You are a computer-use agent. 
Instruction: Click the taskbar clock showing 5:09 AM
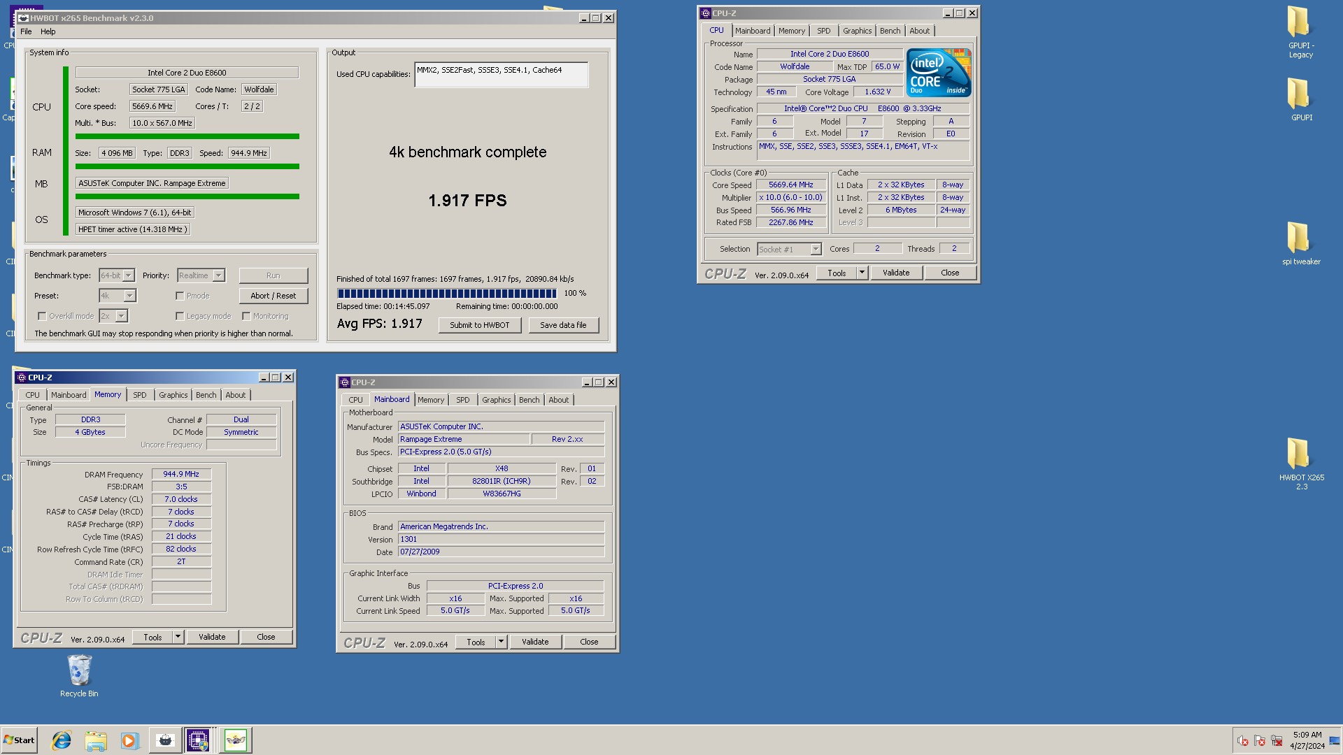(x=1307, y=740)
